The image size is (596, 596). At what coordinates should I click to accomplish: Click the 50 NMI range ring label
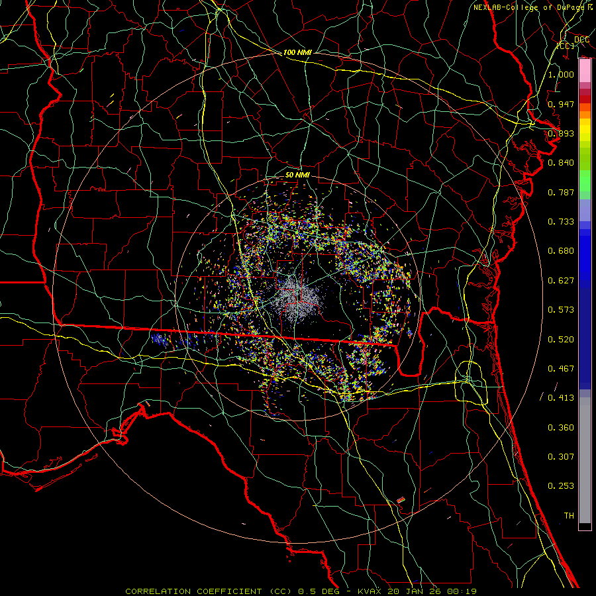(297, 175)
